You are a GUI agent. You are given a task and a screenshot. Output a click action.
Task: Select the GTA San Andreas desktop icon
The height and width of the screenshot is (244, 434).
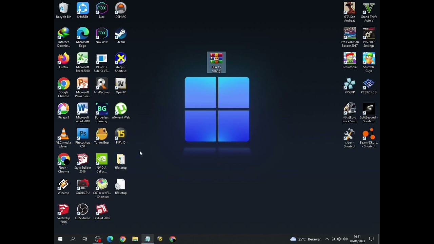[x=350, y=12]
